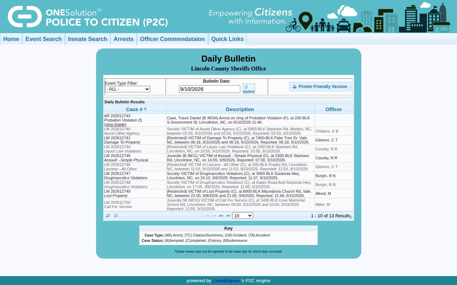Open the Event Search menu
This screenshot has width=457, height=285.
click(x=44, y=39)
